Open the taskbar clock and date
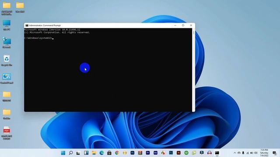This screenshot has height=157, width=280. pos(264,153)
